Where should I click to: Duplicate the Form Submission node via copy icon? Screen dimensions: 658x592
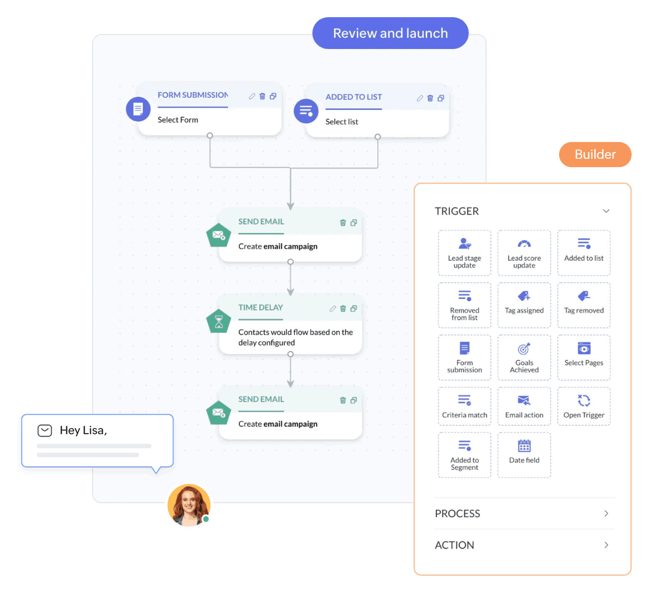pos(273,96)
